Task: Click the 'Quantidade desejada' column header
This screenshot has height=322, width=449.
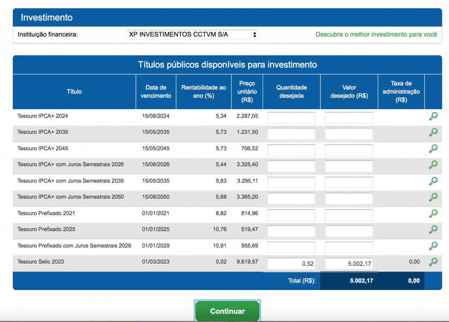Action: point(292,92)
